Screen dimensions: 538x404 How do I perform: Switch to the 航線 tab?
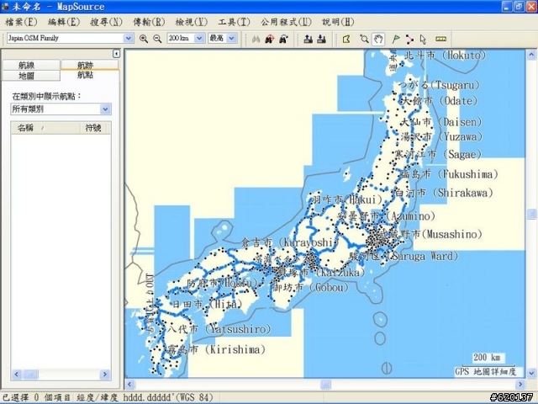pos(25,66)
